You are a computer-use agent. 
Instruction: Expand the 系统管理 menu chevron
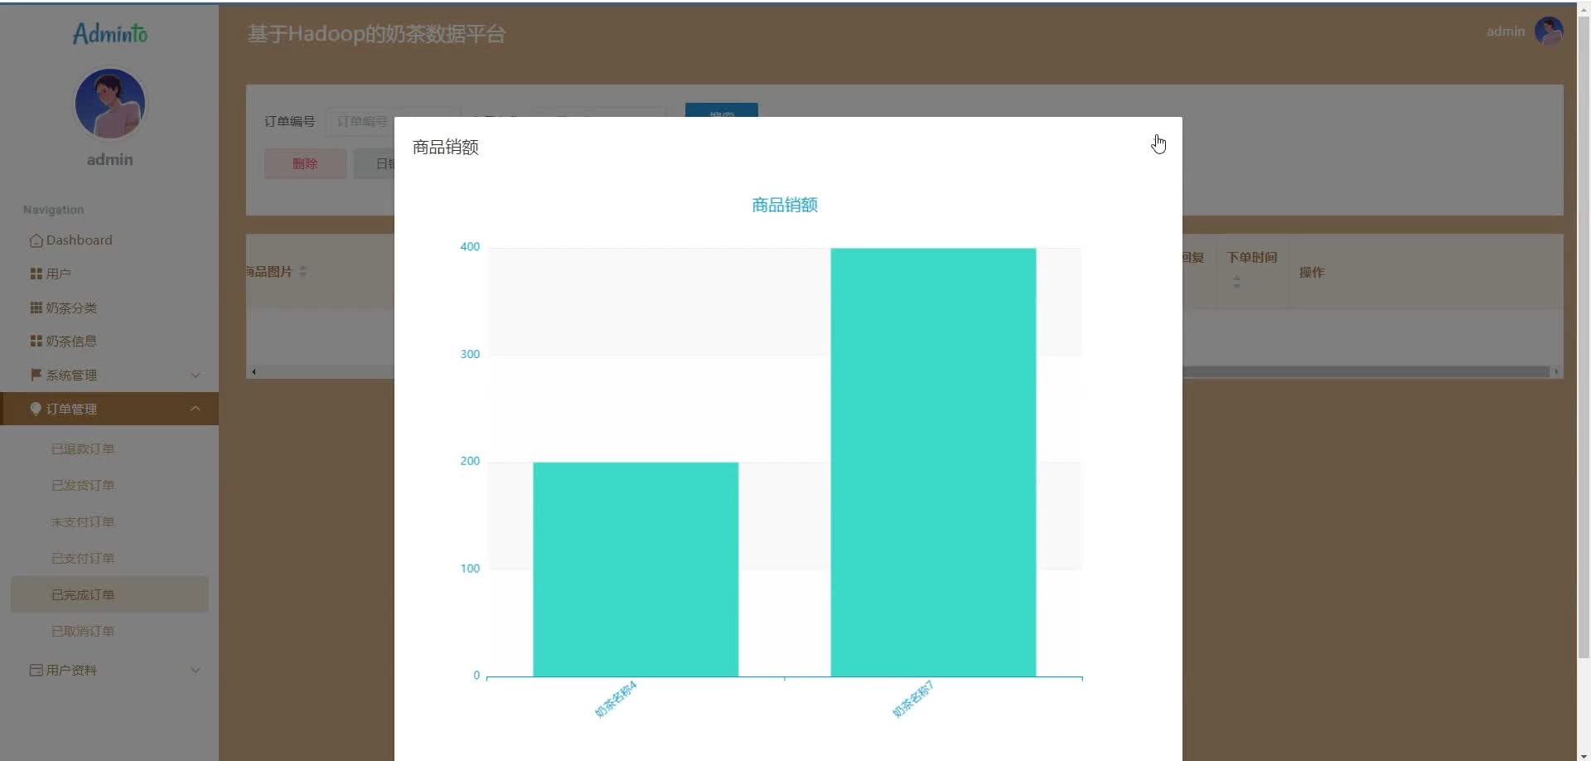coord(196,375)
